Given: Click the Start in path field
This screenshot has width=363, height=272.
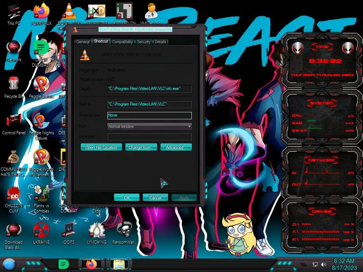Looking at the screenshot, I should click(150, 104).
